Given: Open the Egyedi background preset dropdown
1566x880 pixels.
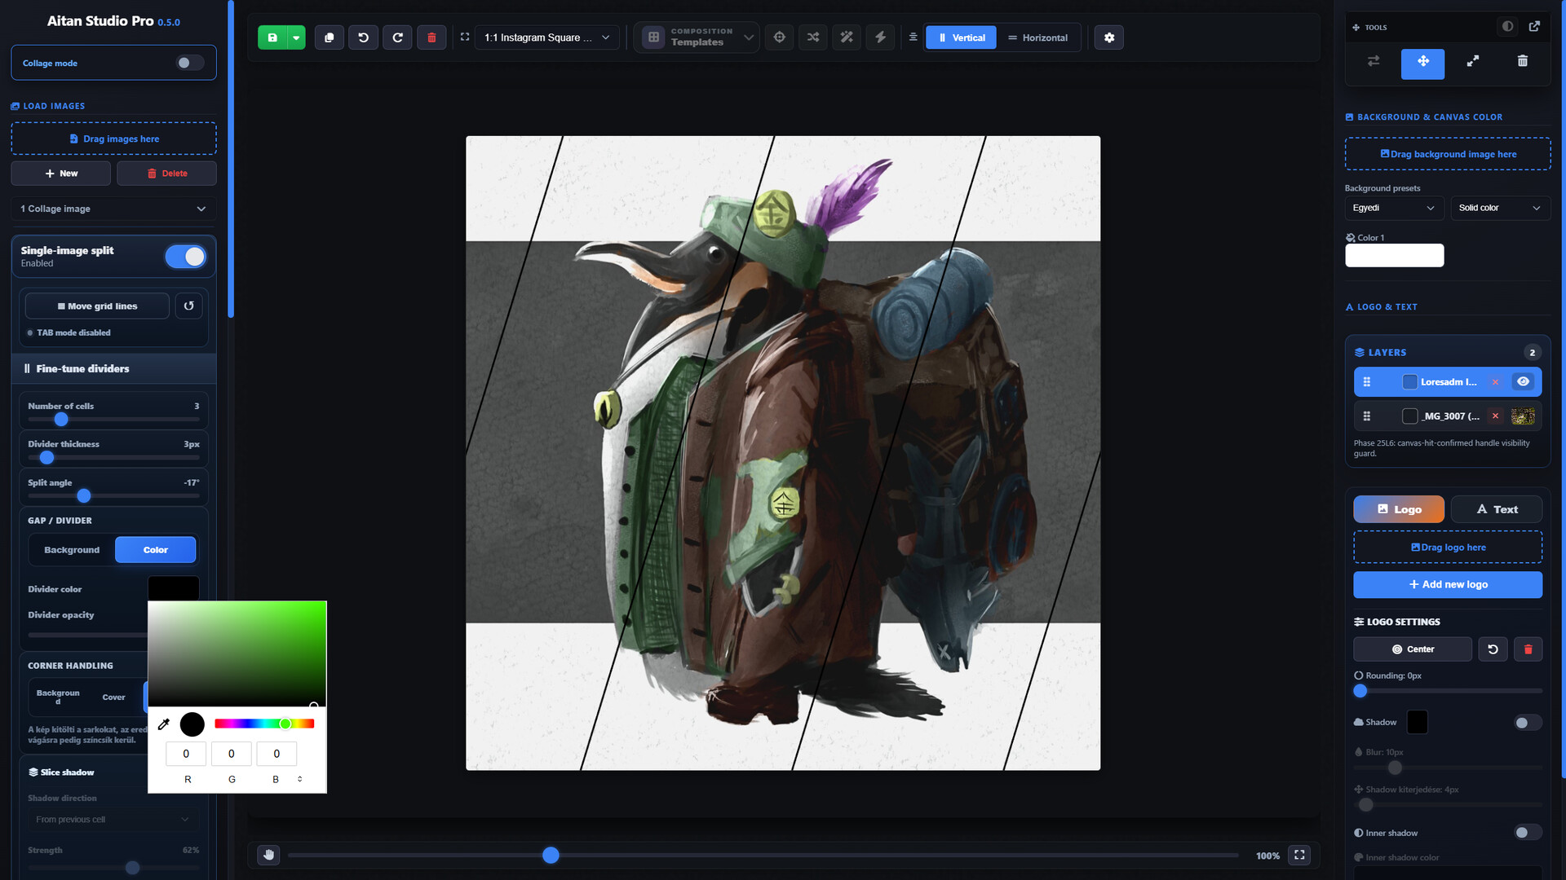Looking at the screenshot, I should coord(1394,208).
